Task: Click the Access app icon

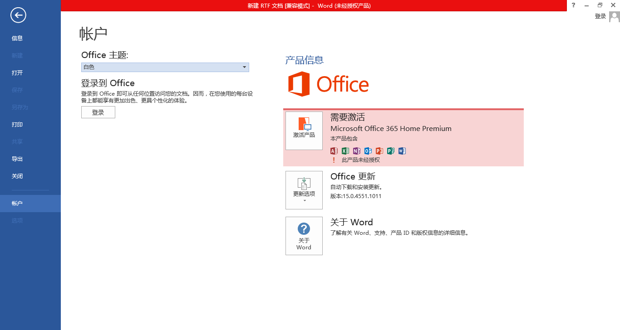Action: 334,151
